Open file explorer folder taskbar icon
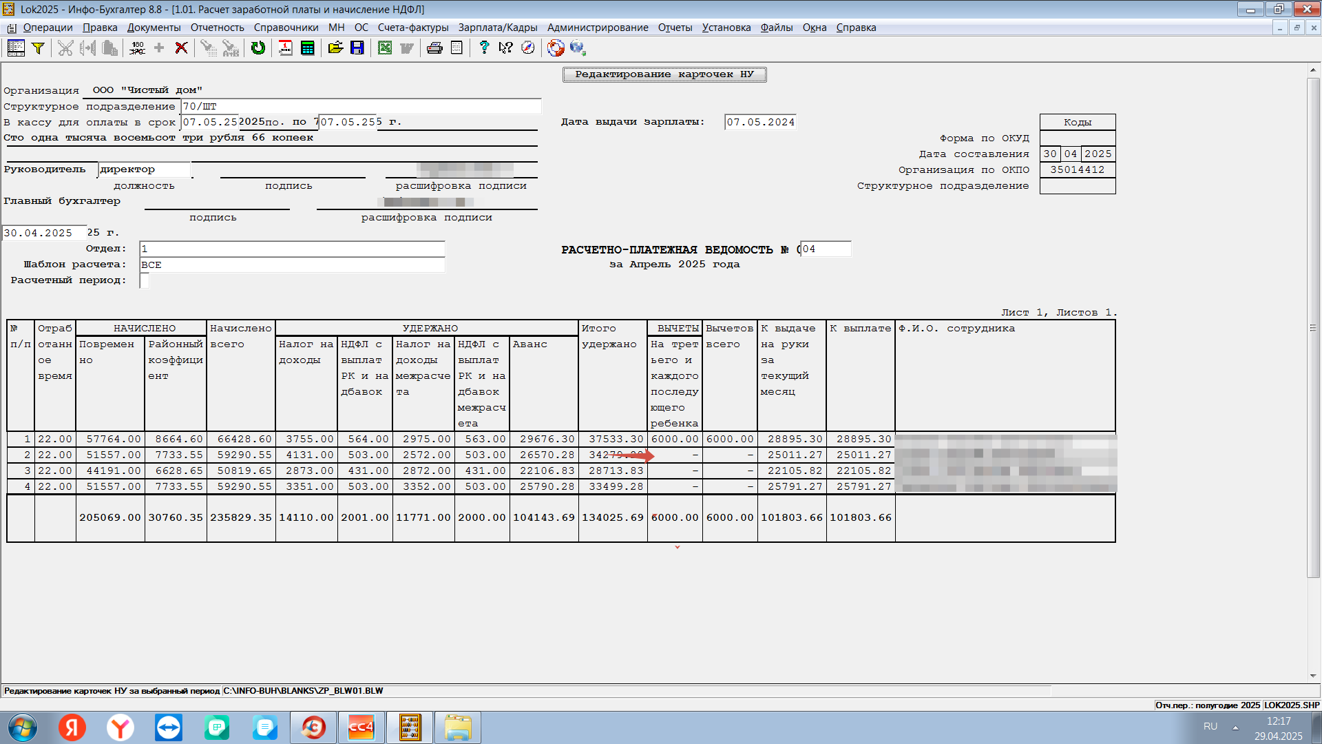 click(458, 727)
